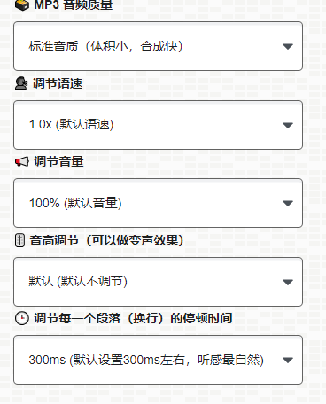Click the arrow of the audio quality select
326x404 pixels.
(x=288, y=46)
